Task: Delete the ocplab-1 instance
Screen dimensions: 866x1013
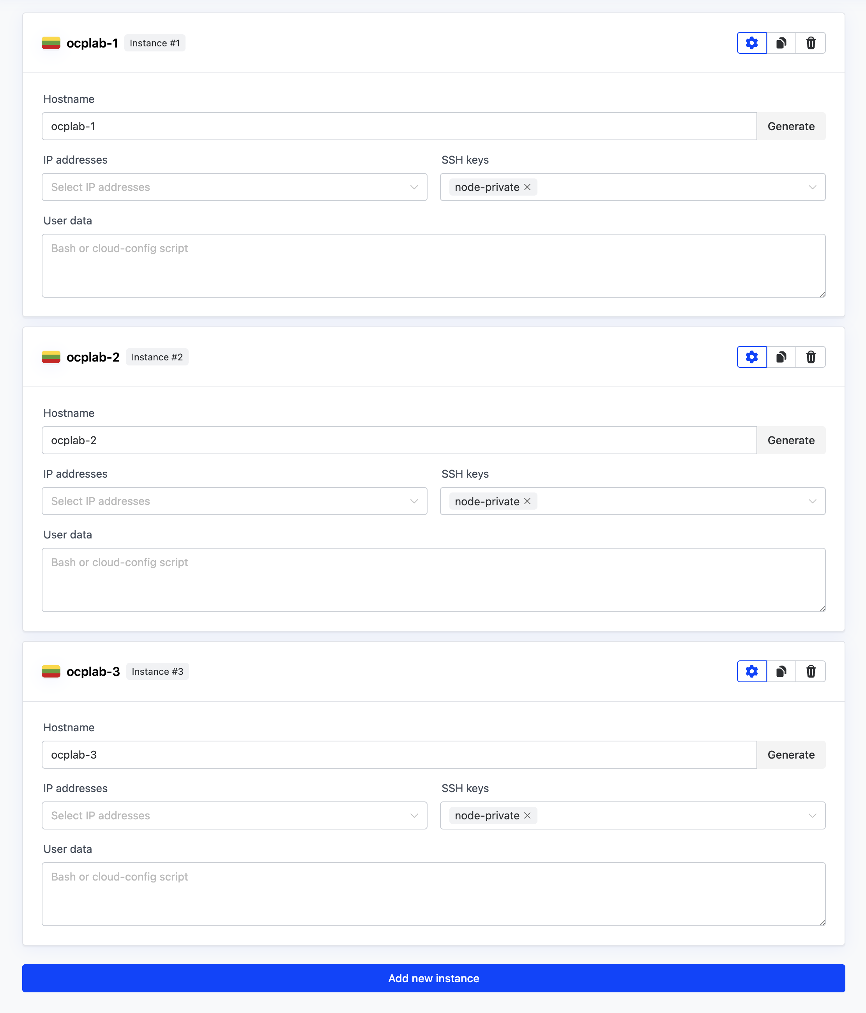Action: pyautogui.click(x=811, y=42)
